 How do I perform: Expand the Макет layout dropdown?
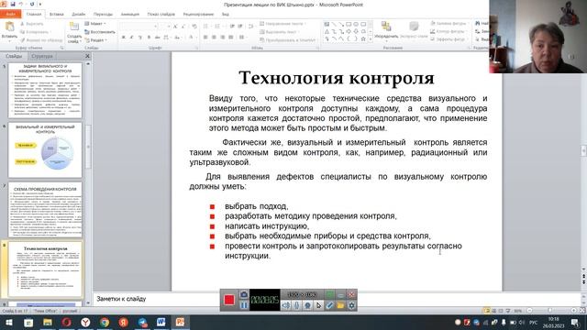coord(95,24)
